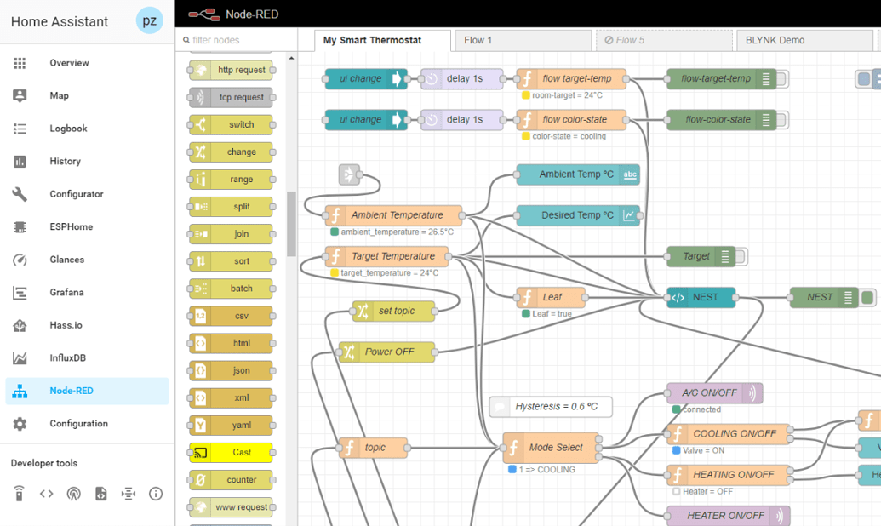Disable the NEST debug node output

pos(867,297)
